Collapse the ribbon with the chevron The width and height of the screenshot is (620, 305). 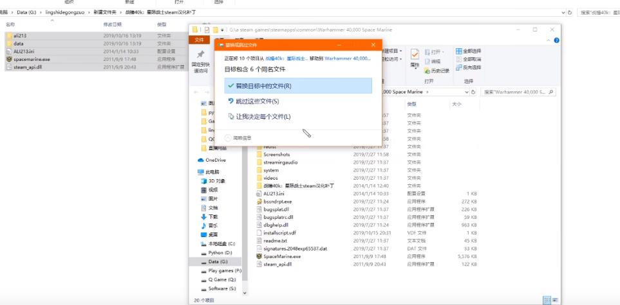click(549, 40)
